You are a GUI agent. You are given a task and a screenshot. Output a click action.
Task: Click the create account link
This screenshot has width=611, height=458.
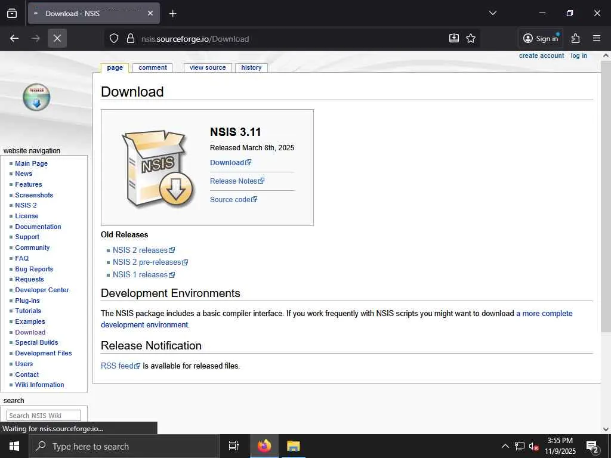541,55
